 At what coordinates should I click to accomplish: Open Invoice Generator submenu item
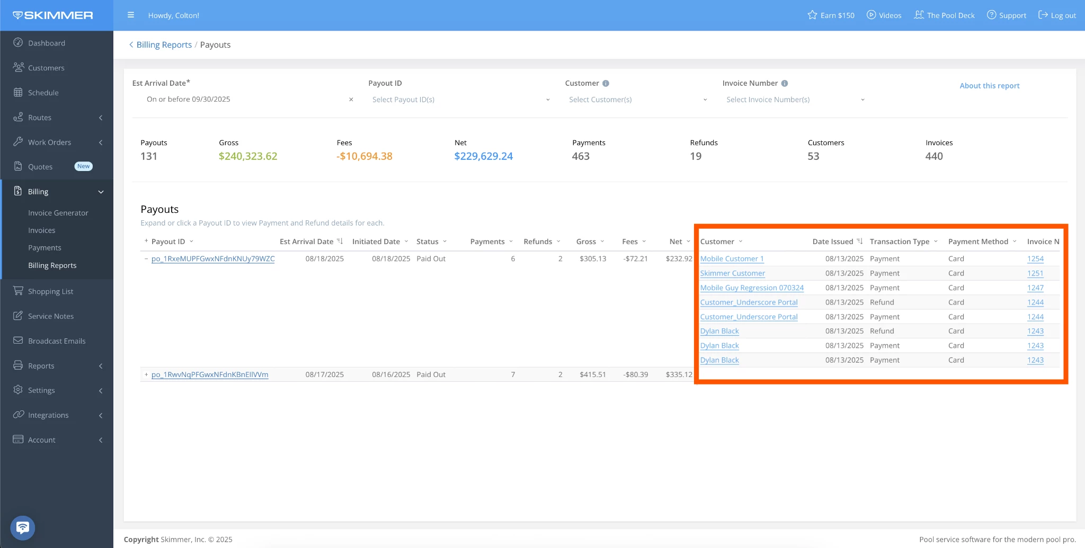click(x=58, y=213)
